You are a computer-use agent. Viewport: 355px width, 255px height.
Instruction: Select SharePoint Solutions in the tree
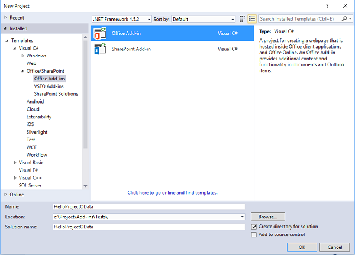[x=56, y=94]
